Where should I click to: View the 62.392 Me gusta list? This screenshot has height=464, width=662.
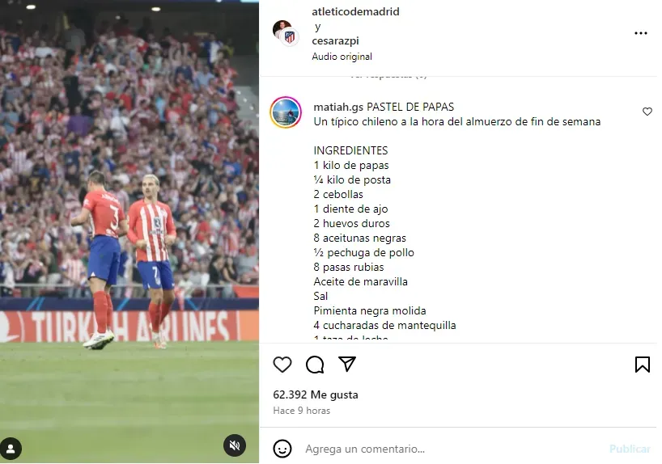point(316,394)
